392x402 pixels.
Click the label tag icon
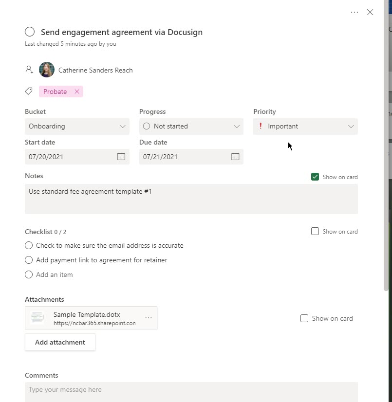coord(29,91)
